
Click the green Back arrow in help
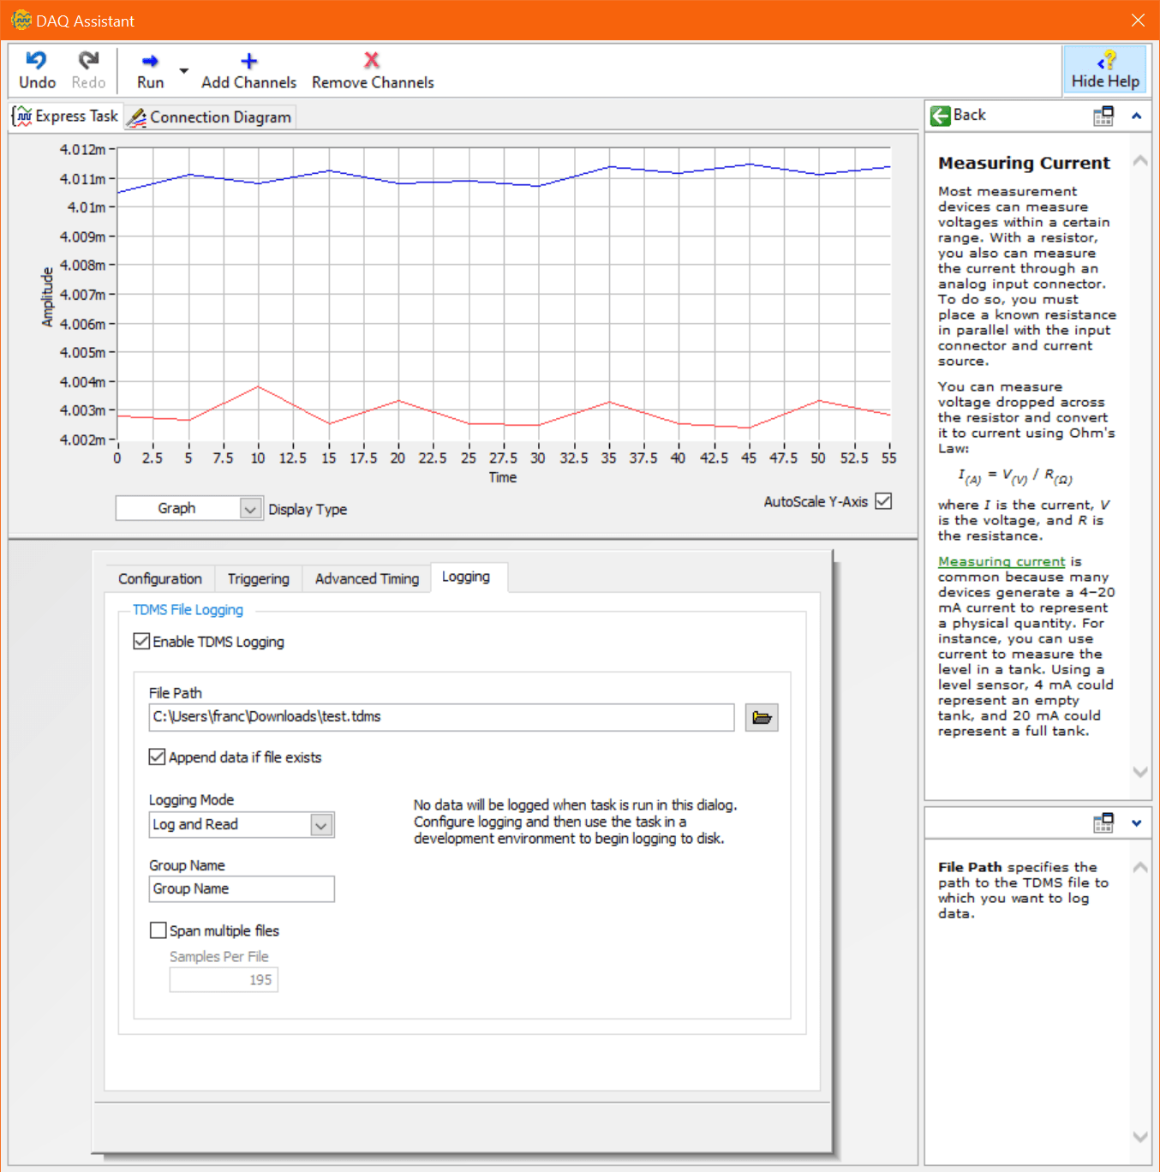point(941,116)
